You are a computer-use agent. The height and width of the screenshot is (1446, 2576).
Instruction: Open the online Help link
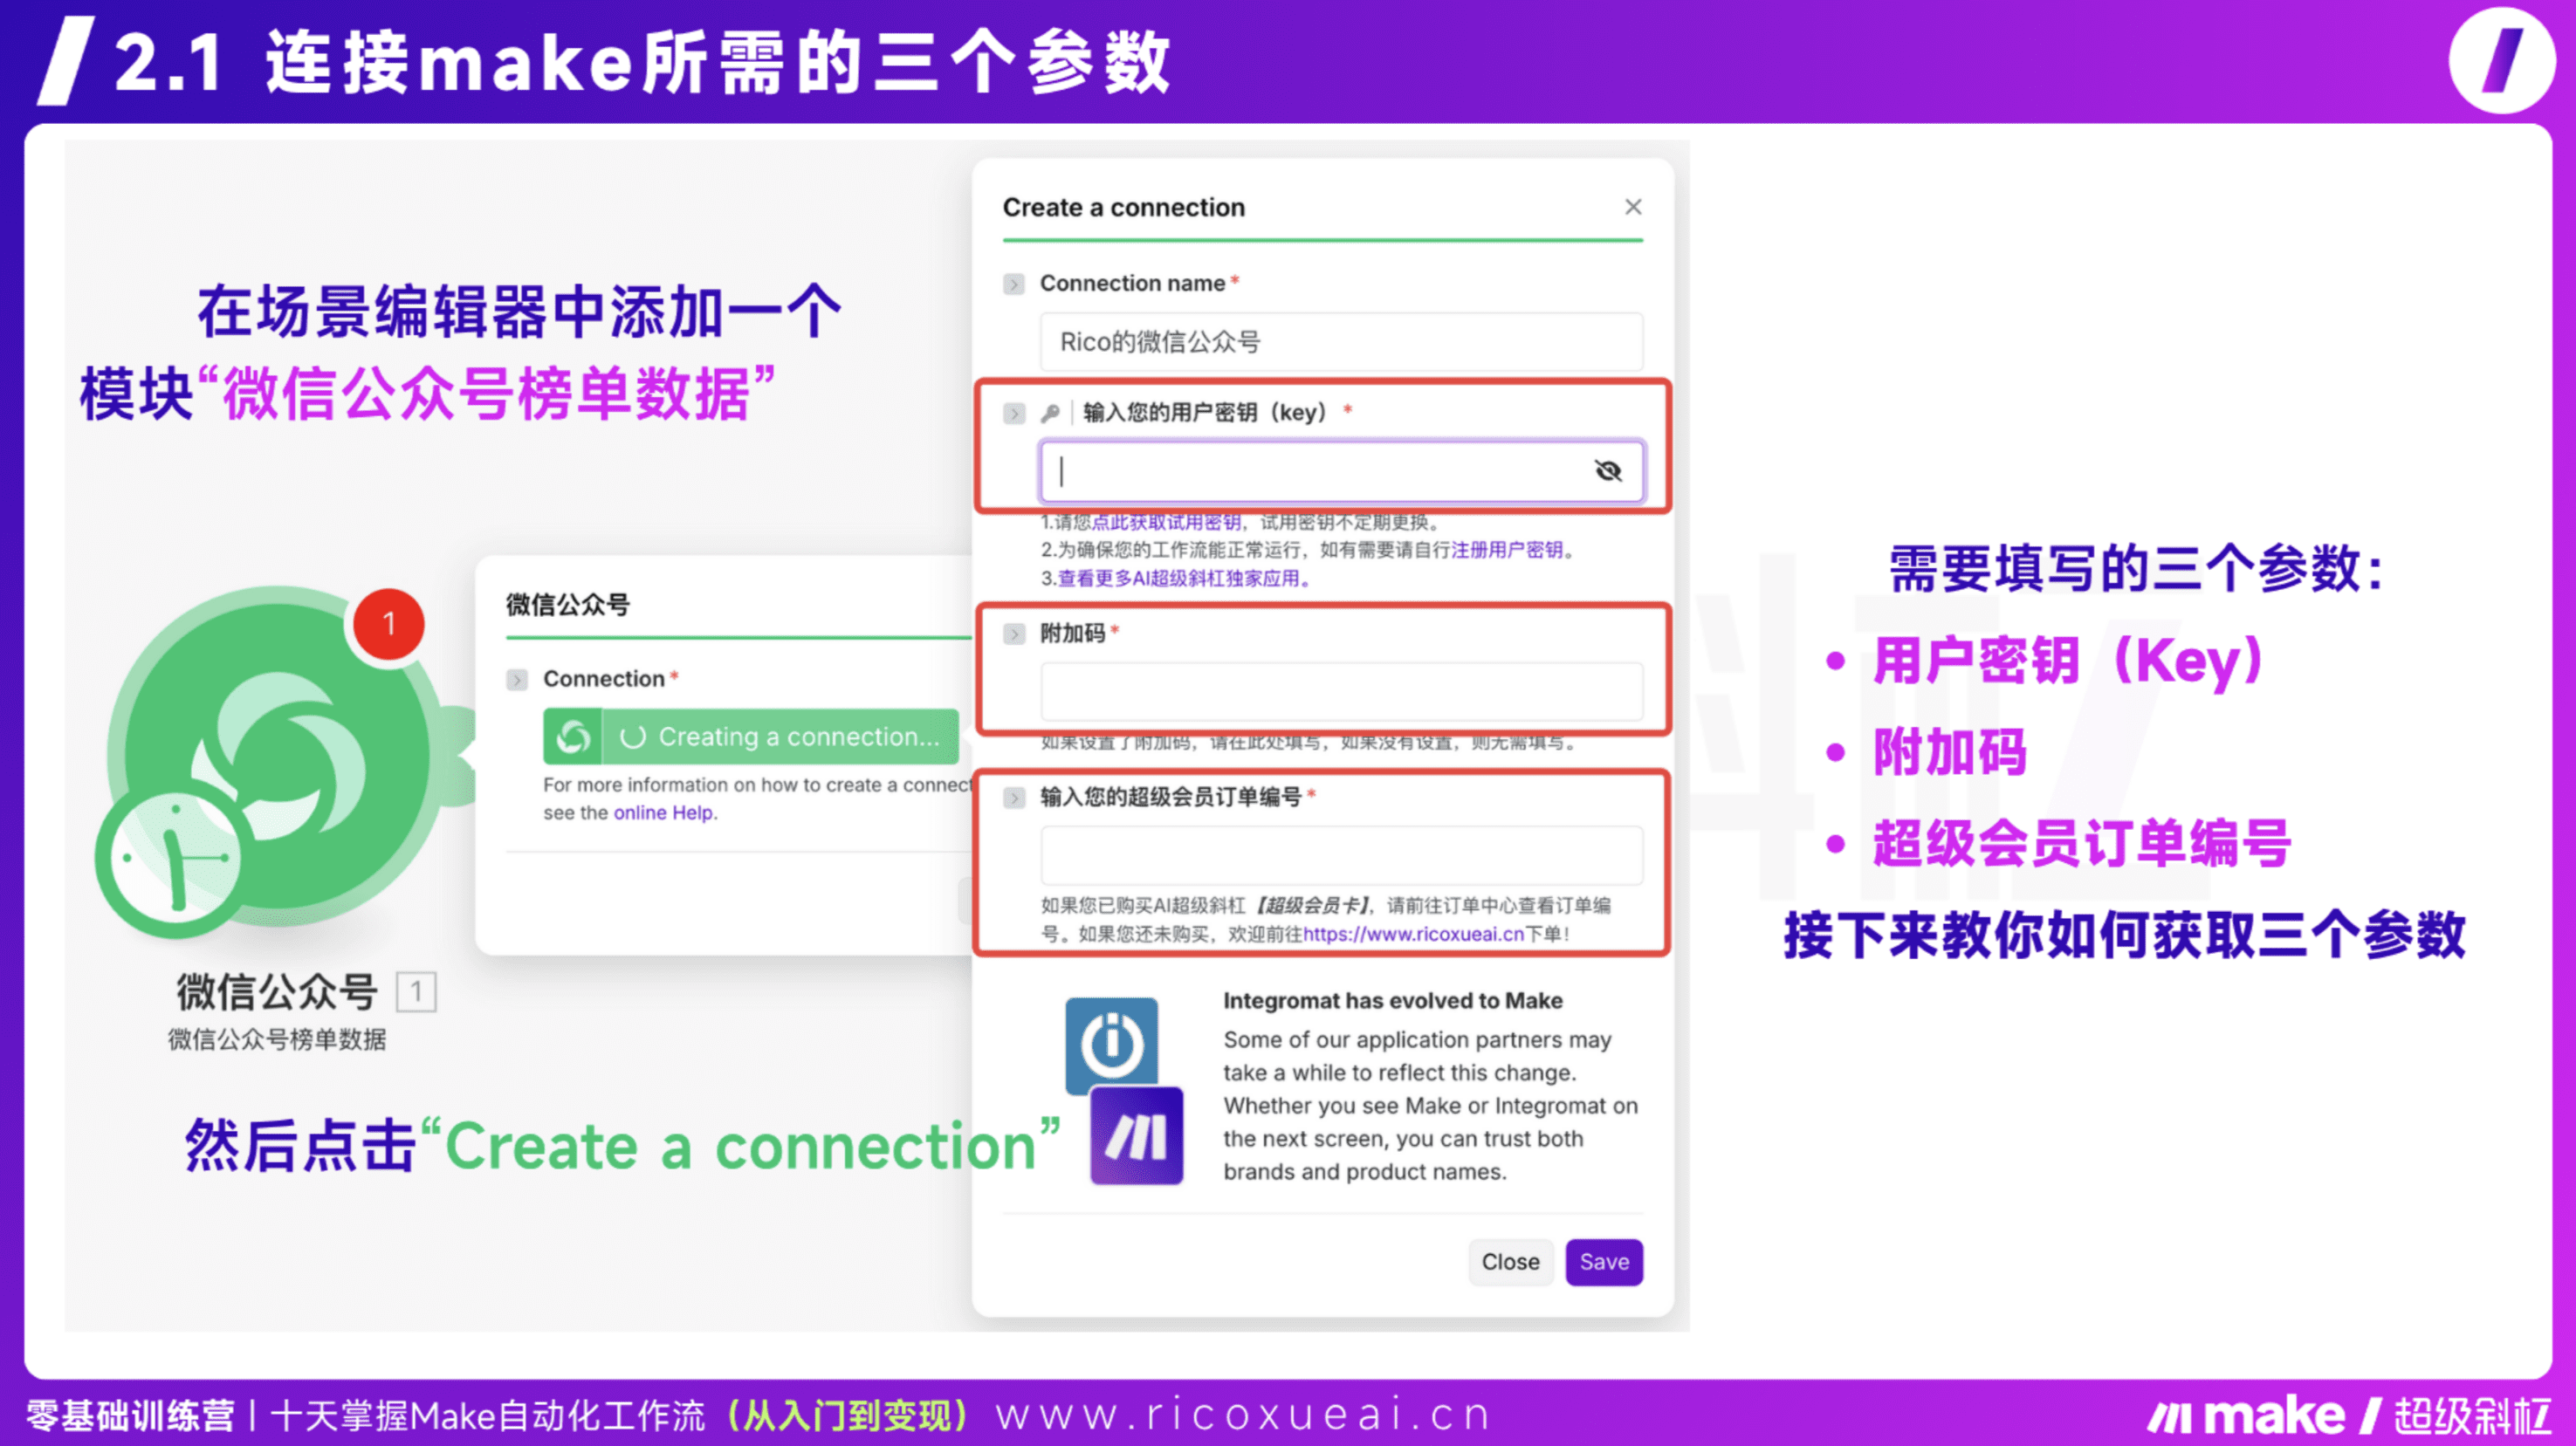[x=664, y=813]
